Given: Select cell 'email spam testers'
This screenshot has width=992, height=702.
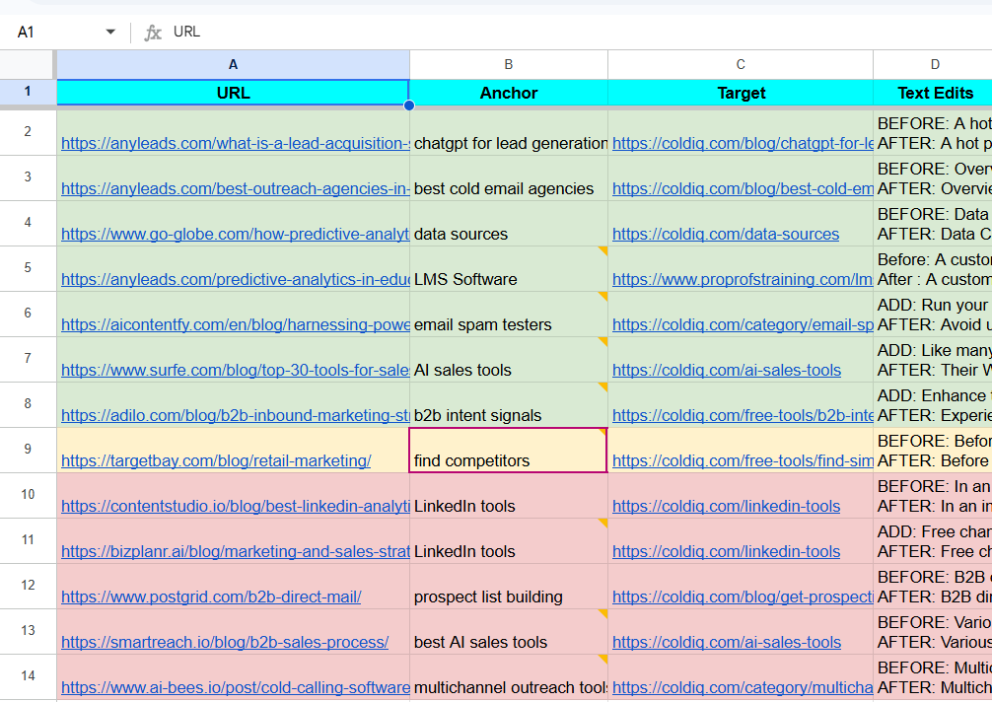Looking at the screenshot, I should (509, 314).
